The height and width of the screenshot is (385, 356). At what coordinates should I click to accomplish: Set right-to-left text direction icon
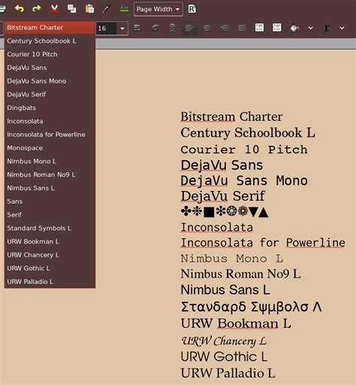coord(277,28)
